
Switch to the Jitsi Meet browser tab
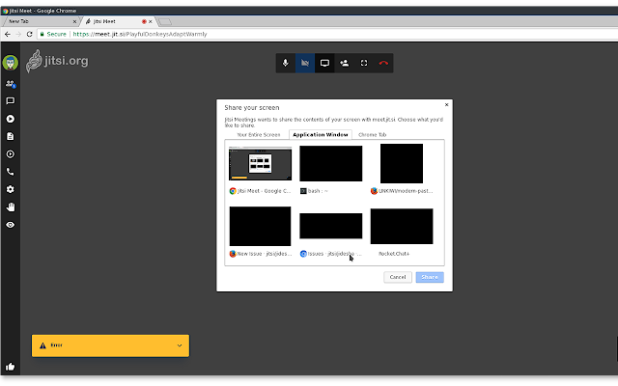tap(118, 21)
